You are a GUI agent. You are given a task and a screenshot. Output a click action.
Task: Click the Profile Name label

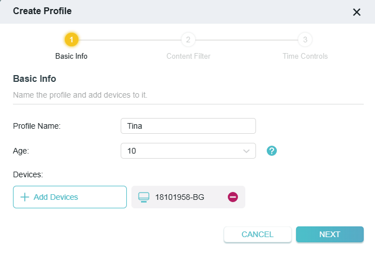(37, 125)
